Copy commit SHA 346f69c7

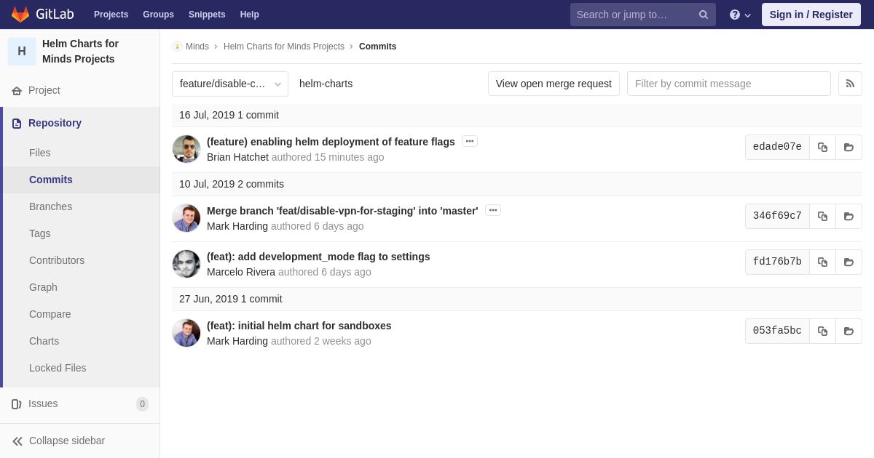pyautogui.click(x=822, y=216)
